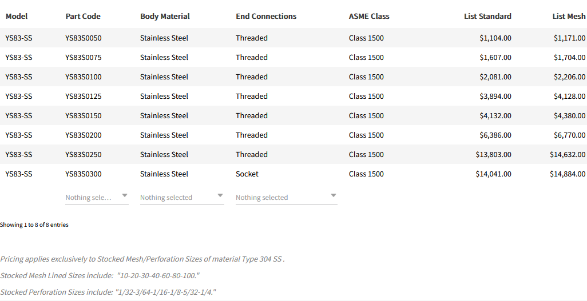Select the YS83S0250 part code
The width and height of the screenshot is (587, 301).
(84, 155)
